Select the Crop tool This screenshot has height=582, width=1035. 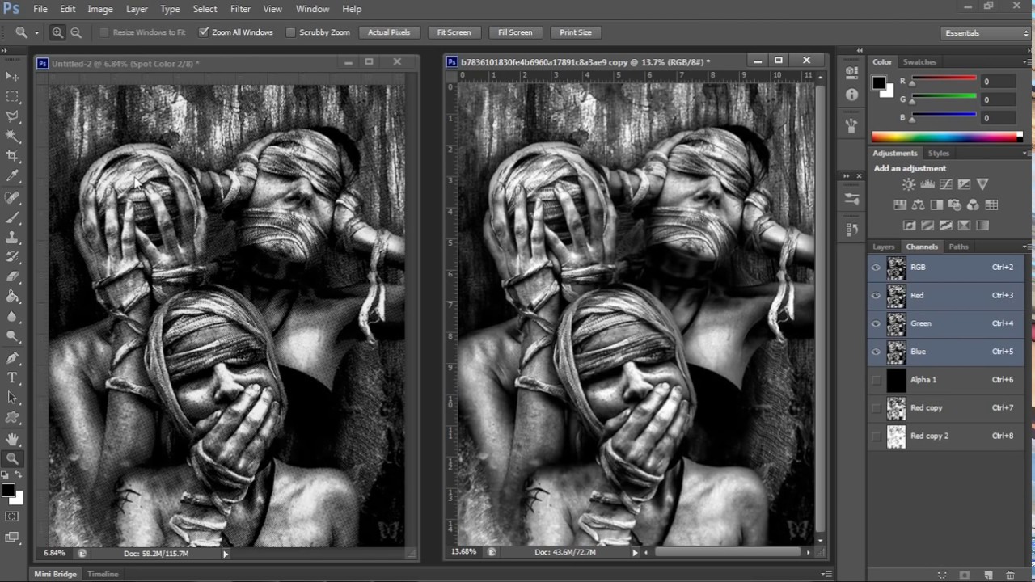pyautogui.click(x=12, y=156)
